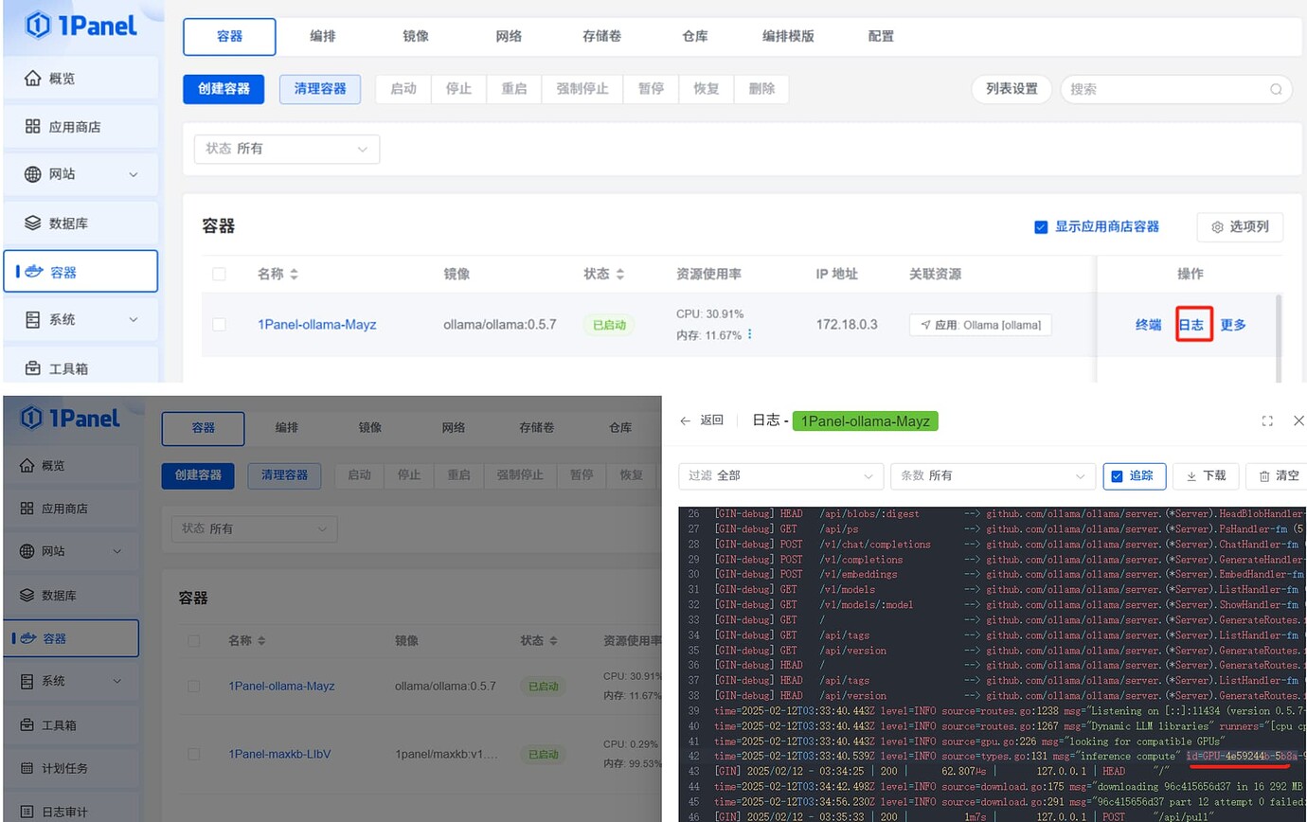Image resolution: width=1307 pixels, height=822 pixels.
Task: Open the 状态 所有 status filter dropdown
Action: click(x=286, y=149)
